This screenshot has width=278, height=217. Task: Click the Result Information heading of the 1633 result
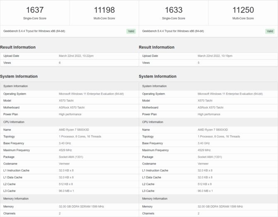click(x=156, y=47)
